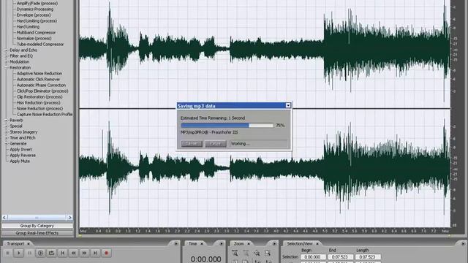Image resolution: width=468 pixels, height=263 pixels.
Task: Click the Selection Begin time field
Action: click(312, 256)
